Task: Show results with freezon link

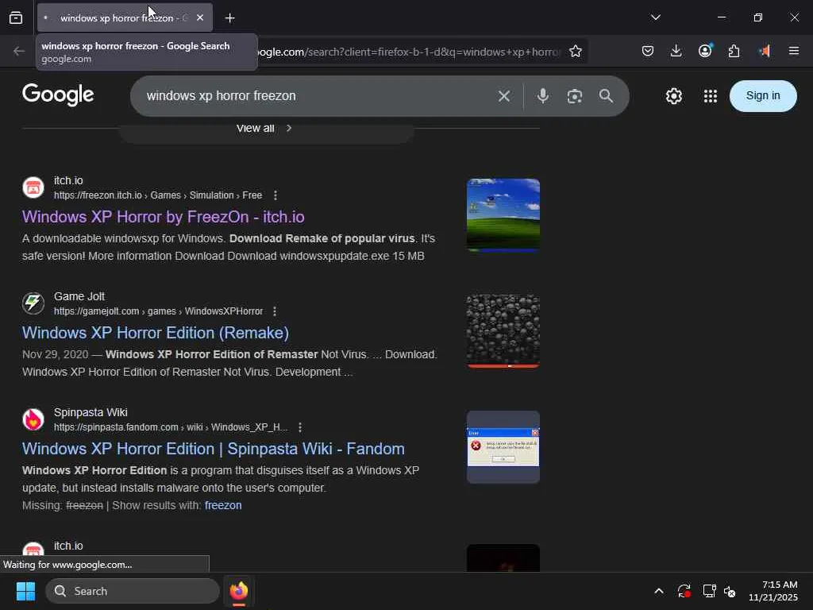Action: [223, 505]
